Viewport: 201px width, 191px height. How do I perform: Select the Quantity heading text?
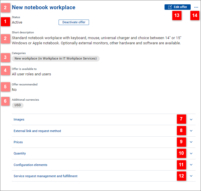(x=20, y=153)
